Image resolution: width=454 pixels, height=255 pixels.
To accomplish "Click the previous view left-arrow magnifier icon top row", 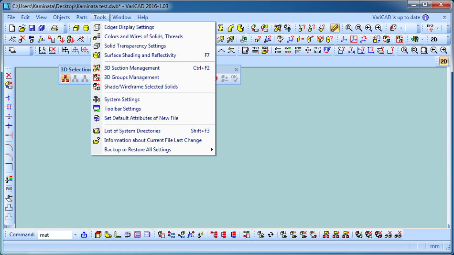I will [368, 28].
